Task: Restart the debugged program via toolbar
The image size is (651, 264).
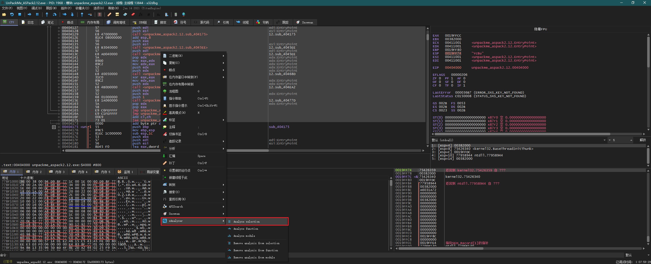Action: [12, 14]
